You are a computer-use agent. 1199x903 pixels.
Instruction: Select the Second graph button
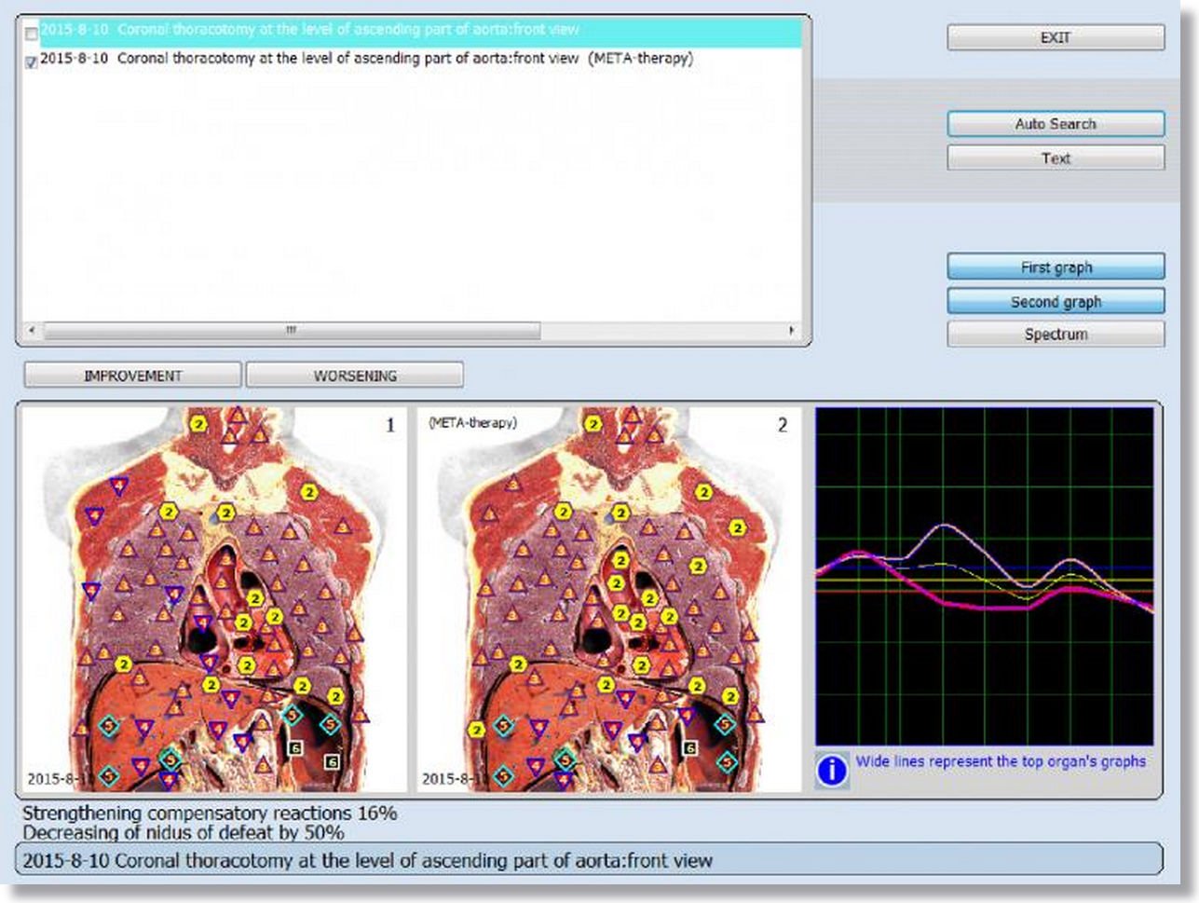tap(1056, 302)
